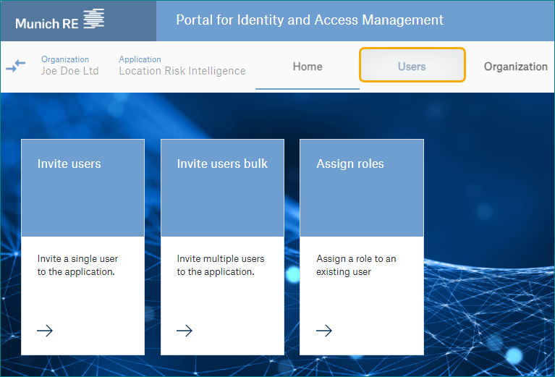The image size is (555, 377).
Task: Select the Location Risk Intelligence application
Action: point(182,70)
